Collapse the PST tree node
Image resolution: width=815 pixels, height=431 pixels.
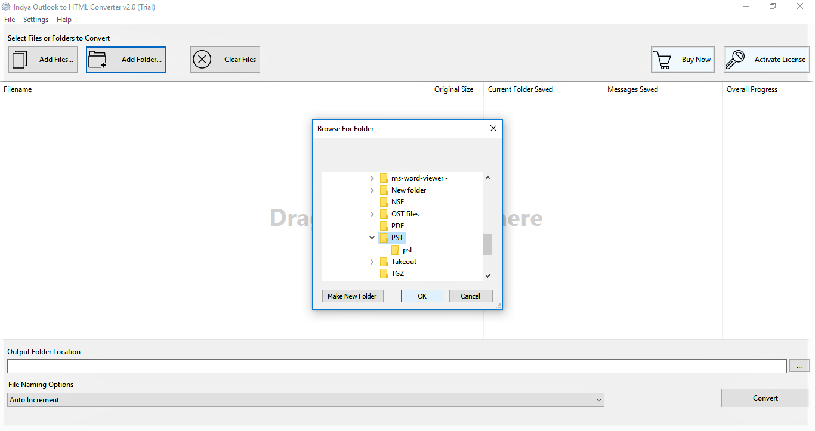click(x=372, y=238)
